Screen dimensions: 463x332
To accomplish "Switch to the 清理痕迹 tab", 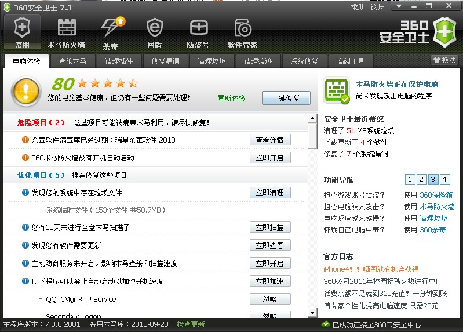I will coord(258,61).
